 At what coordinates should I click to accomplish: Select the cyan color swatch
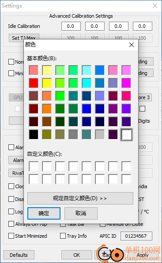tap(87, 83)
